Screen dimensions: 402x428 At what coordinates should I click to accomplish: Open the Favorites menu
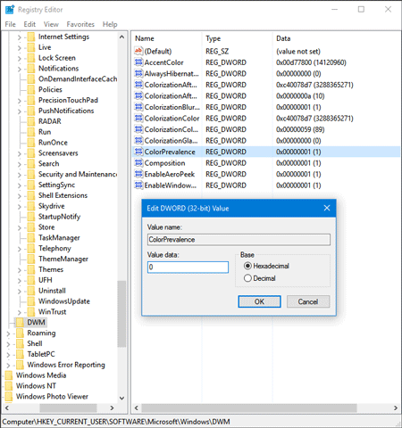click(x=80, y=24)
